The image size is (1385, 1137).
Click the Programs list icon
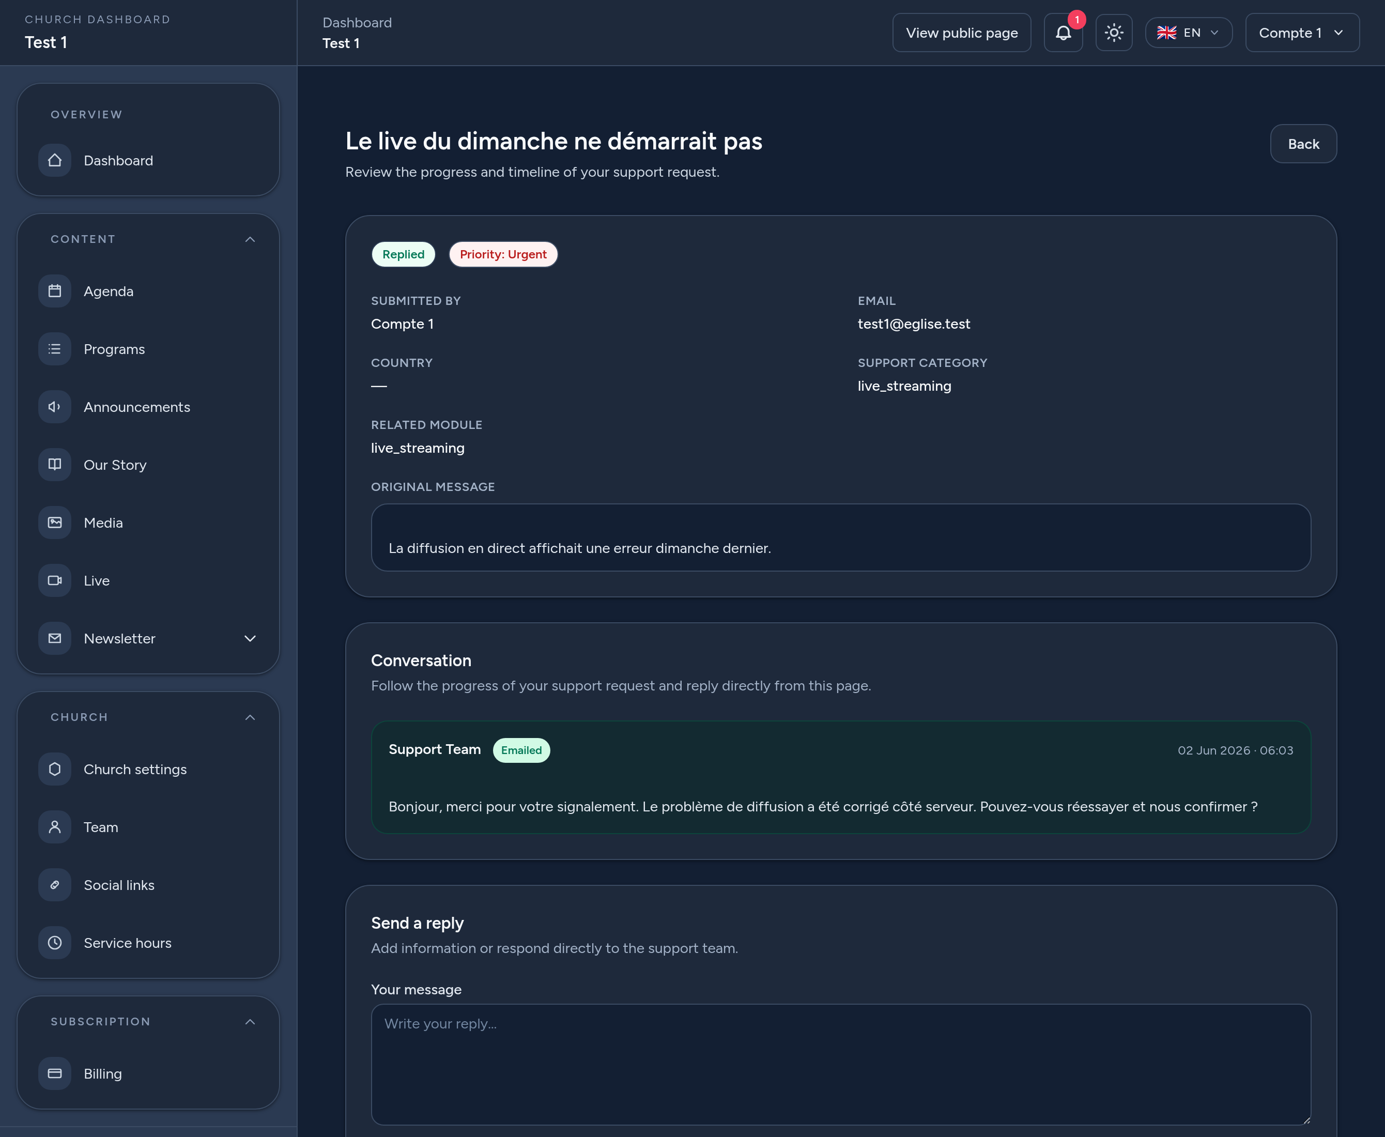55,349
